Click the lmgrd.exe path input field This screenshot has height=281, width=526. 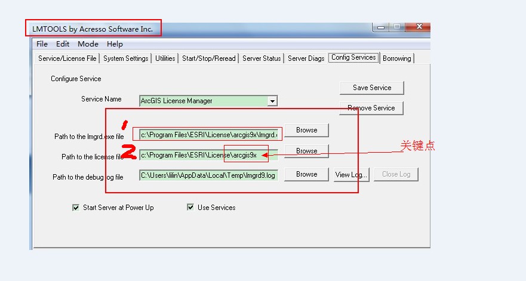tap(208, 135)
